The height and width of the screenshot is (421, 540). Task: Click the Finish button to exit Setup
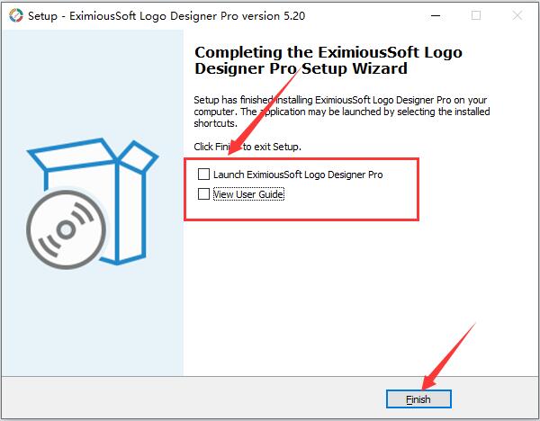pyautogui.click(x=418, y=399)
